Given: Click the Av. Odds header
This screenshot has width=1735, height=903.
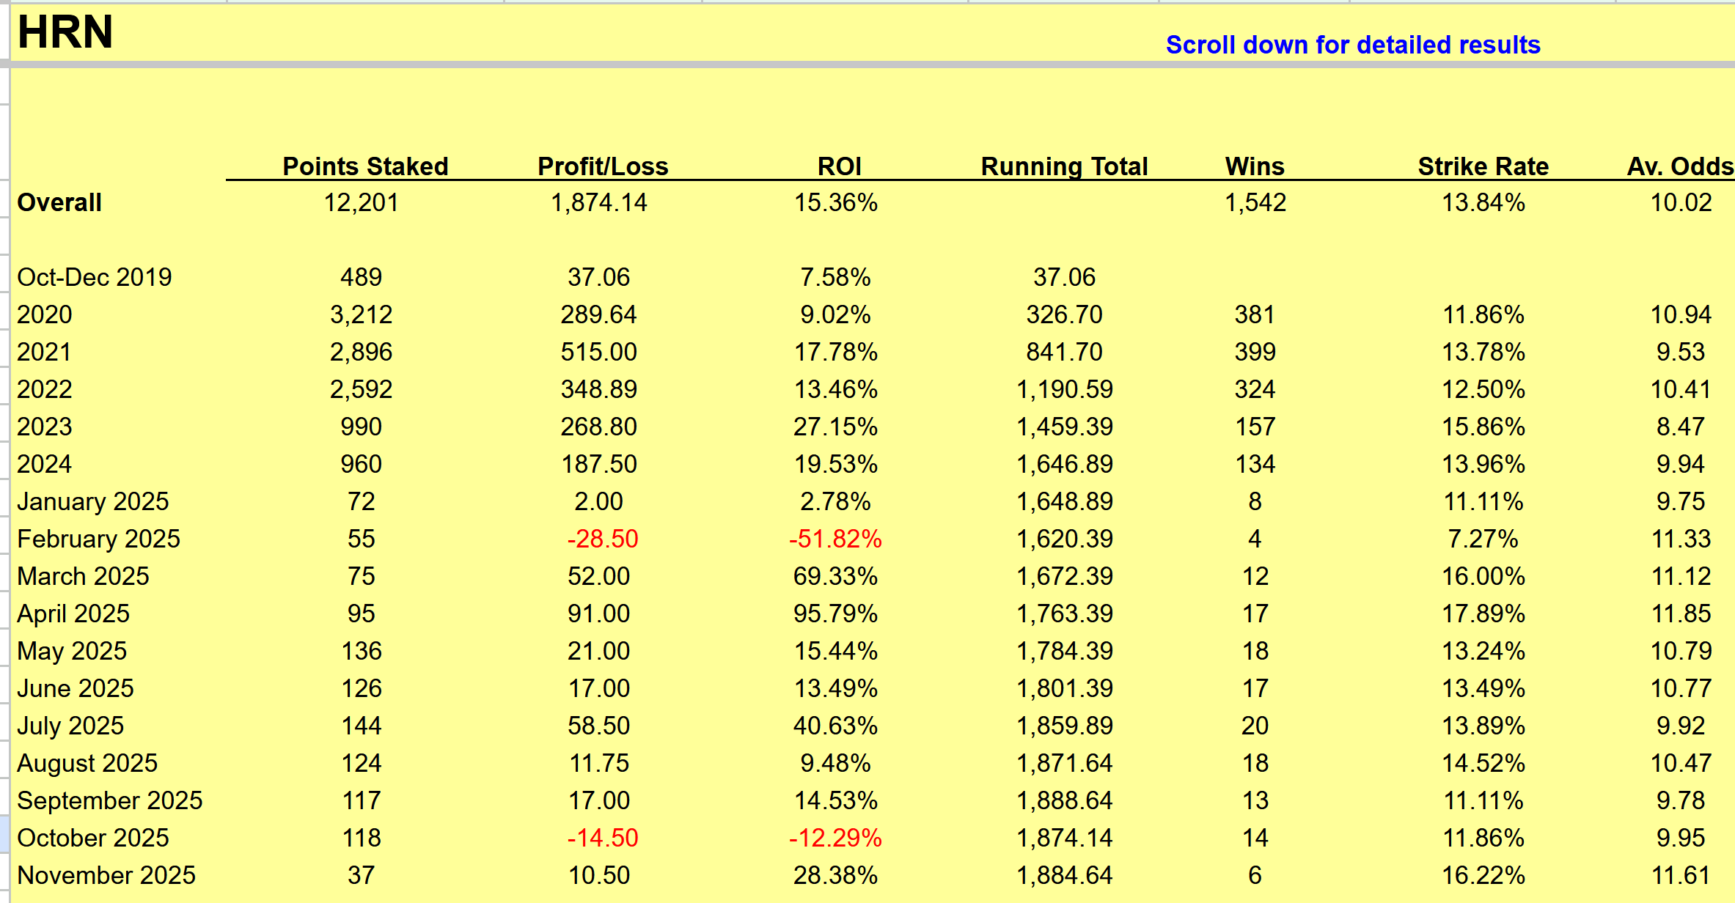Looking at the screenshot, I should tap(1680, 166).
